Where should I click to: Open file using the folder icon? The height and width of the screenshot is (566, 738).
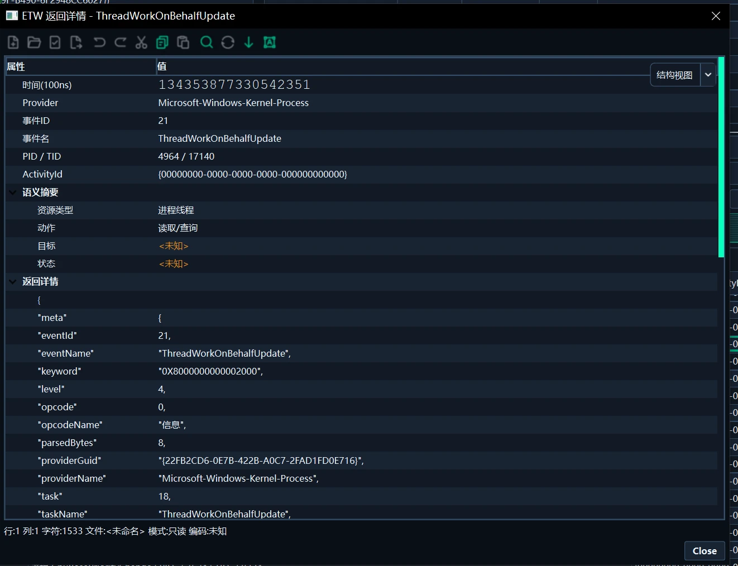click(x=34, y=42)
